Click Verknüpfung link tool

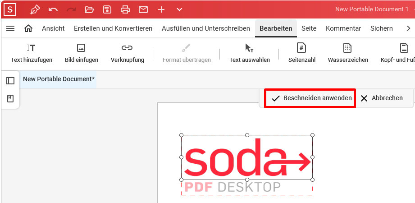pyautogui.click(x=128, y=54)
